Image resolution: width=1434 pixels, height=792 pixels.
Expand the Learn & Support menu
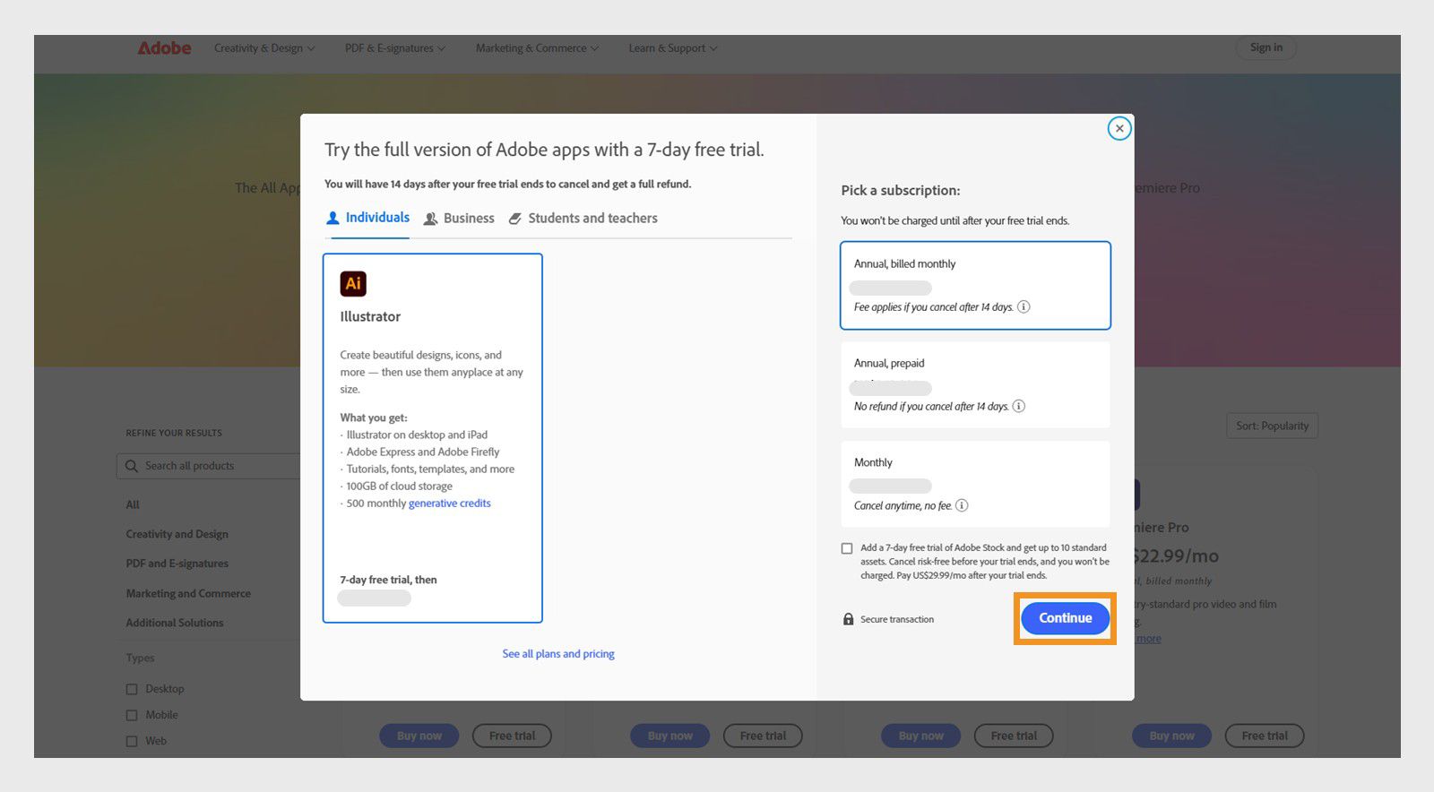tap(672, 48)
